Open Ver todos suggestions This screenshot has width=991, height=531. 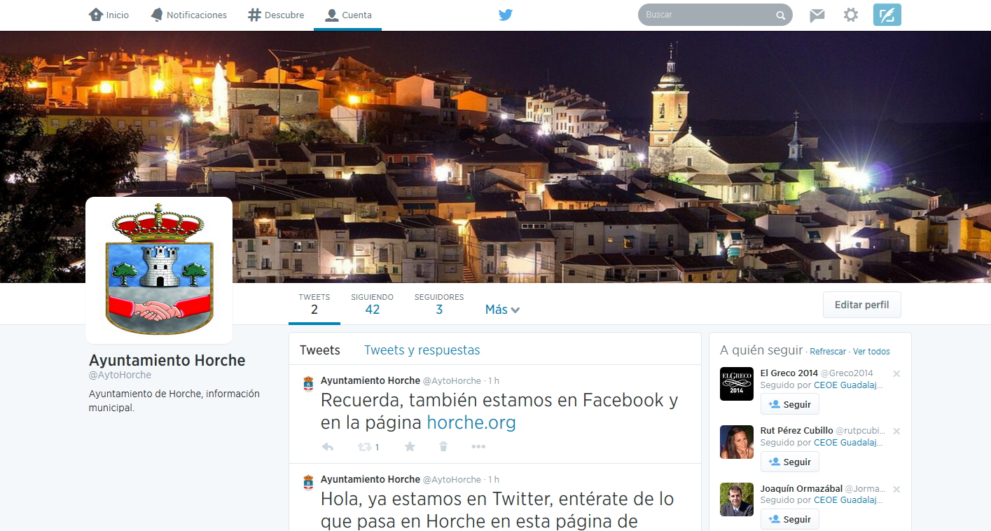click(871, 352)
